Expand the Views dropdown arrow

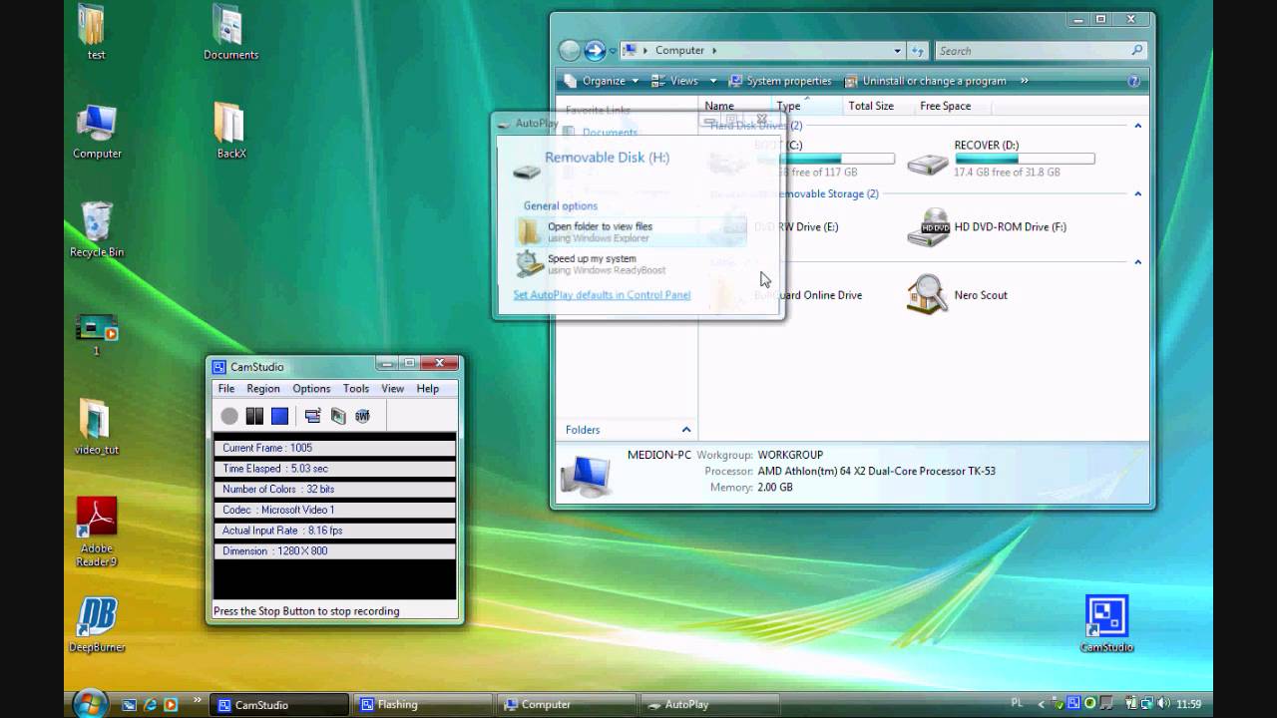[x=713, y=81]
